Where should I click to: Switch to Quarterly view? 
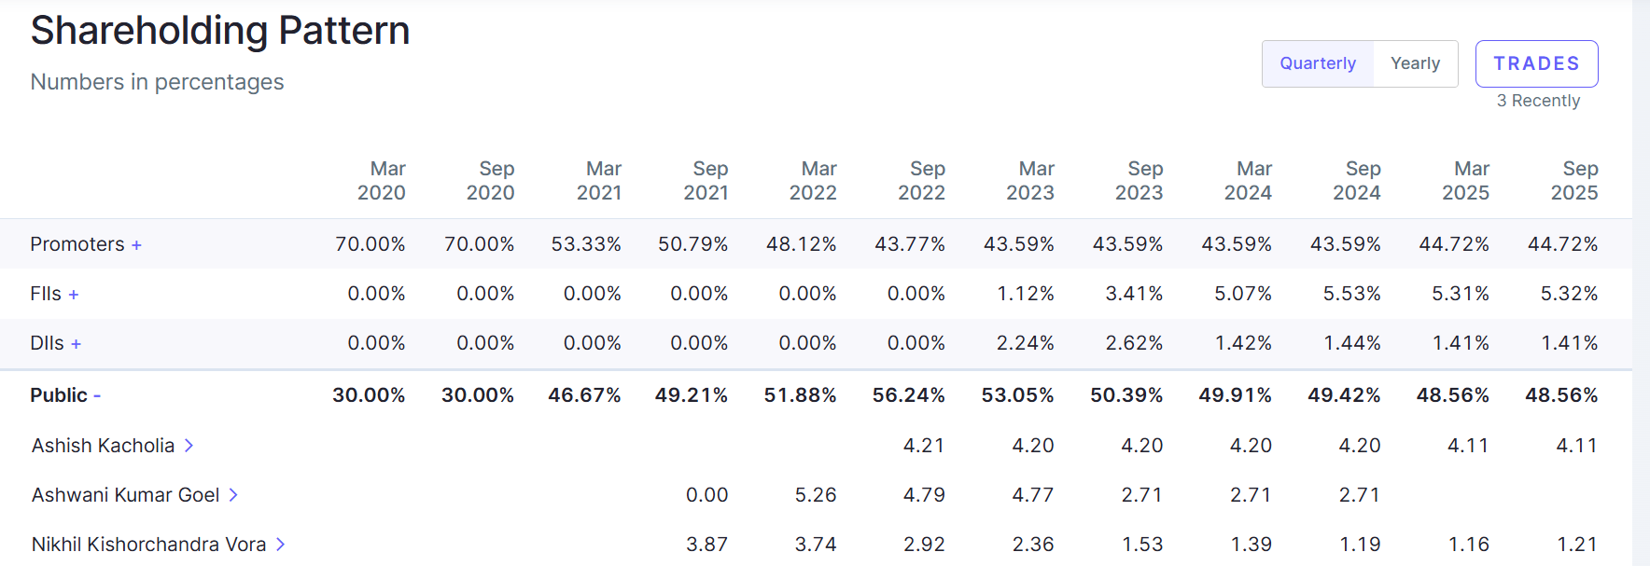point(1317,63)
